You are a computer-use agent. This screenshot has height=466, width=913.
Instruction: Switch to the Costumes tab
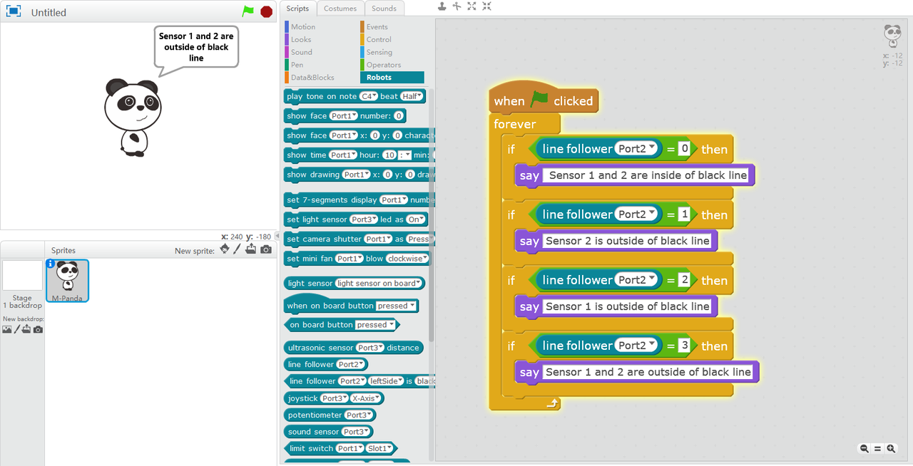coord(340,9)
